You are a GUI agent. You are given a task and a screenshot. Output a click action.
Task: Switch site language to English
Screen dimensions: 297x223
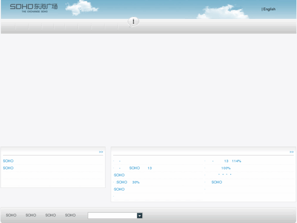tap(269, 9)
